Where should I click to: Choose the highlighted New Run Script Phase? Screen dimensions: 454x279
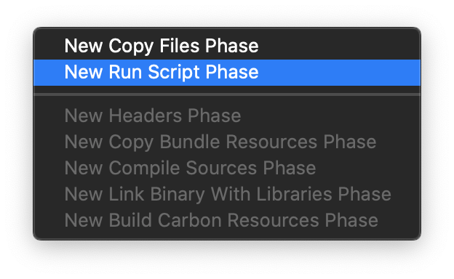point(227,73)
